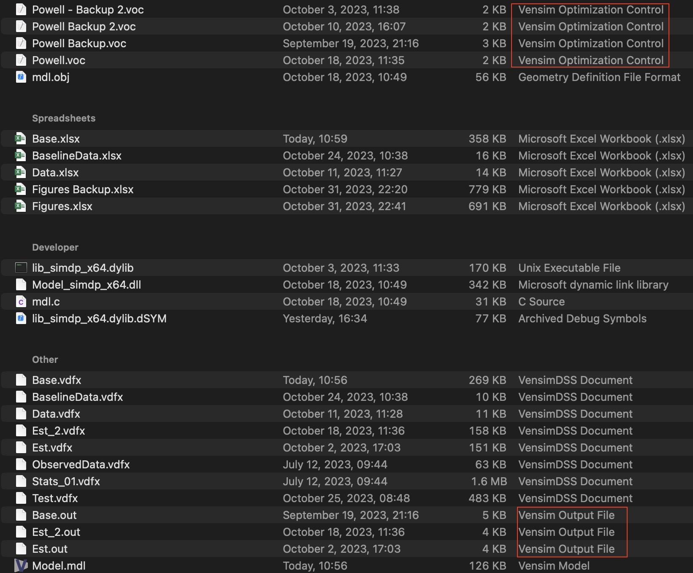Select the ObservedData.vdfx file name
693x573 pixels.
click(x=81, y=465)
